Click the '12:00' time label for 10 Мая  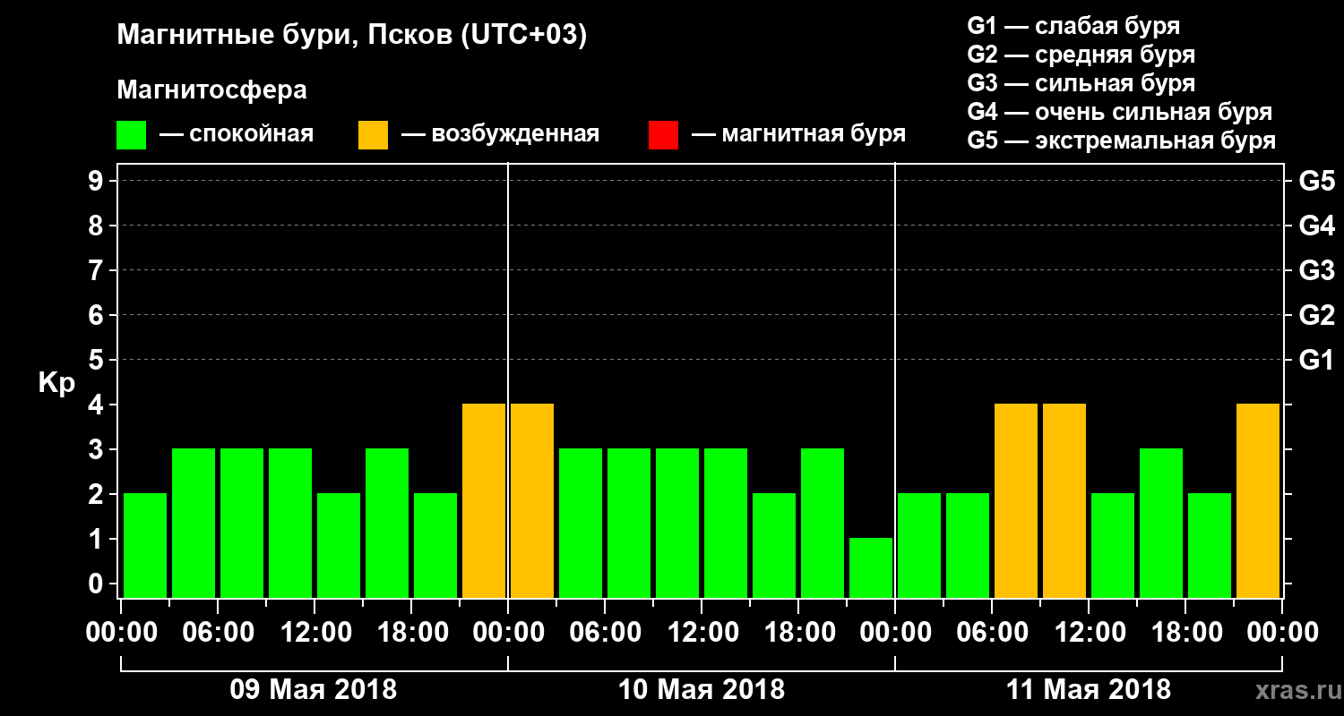702,633
